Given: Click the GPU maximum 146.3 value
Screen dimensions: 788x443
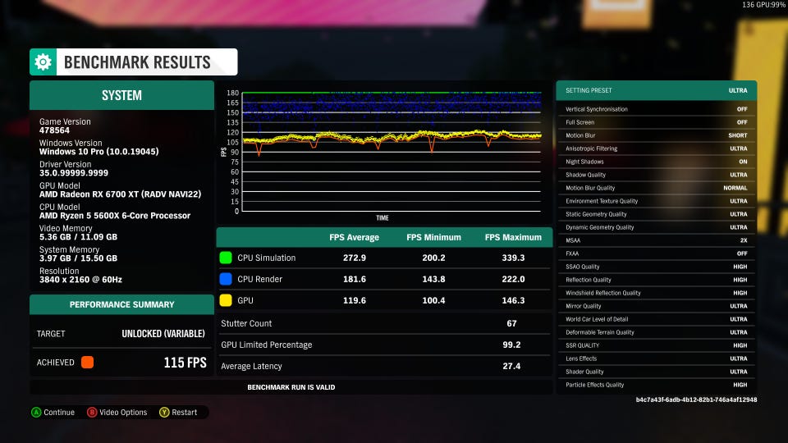Looking at the screenshot, I should pyautogui.click(x=513, y=300).
